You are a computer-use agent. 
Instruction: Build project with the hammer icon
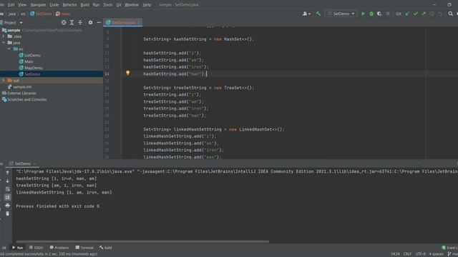pos(318,14)
